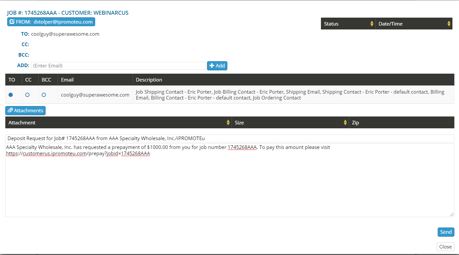Set coolguy@superawesome.com as CC recipient

coord(27,95)
